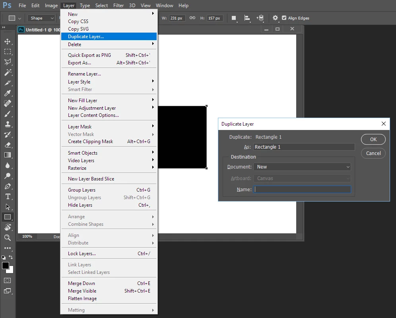Select the Eraser tool
Image resolution: width=396 pixels, height=318 pixels.
point(8,145)
